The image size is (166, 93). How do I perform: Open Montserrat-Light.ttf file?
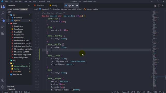[x=21, y=52]
